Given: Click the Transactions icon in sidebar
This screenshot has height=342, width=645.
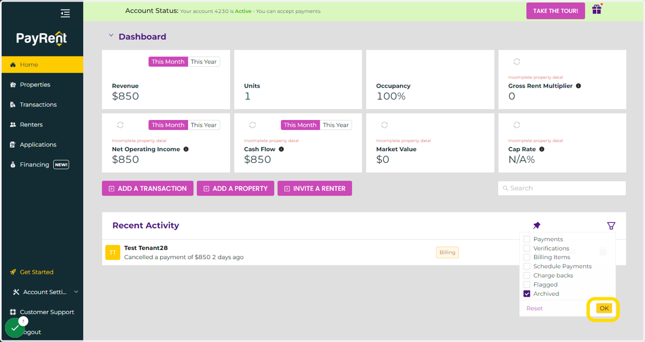Looking at the screenshot, I should (13, 104).
